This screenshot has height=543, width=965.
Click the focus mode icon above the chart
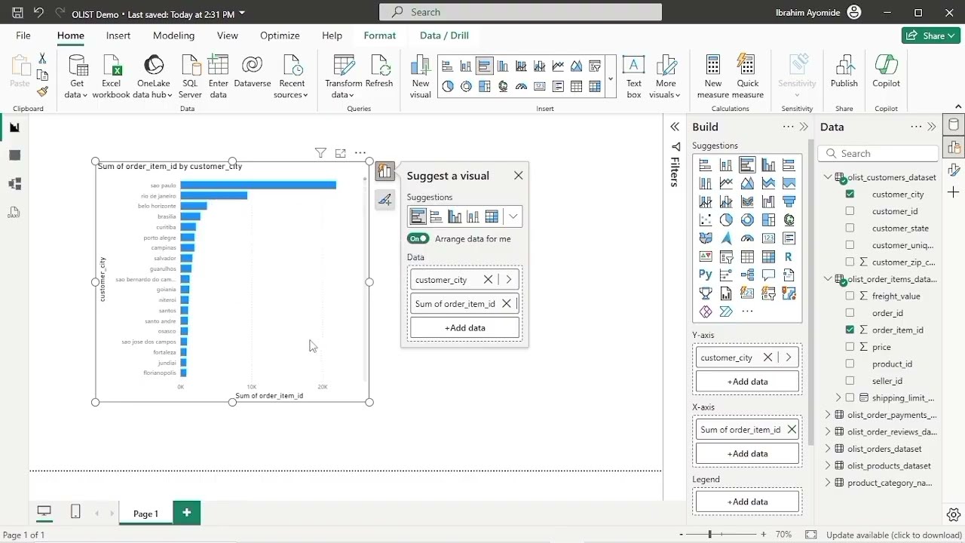[x=341, y=153]
